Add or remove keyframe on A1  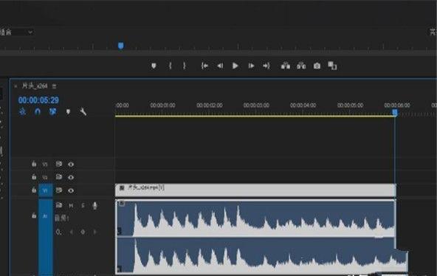tap(83, 232)
